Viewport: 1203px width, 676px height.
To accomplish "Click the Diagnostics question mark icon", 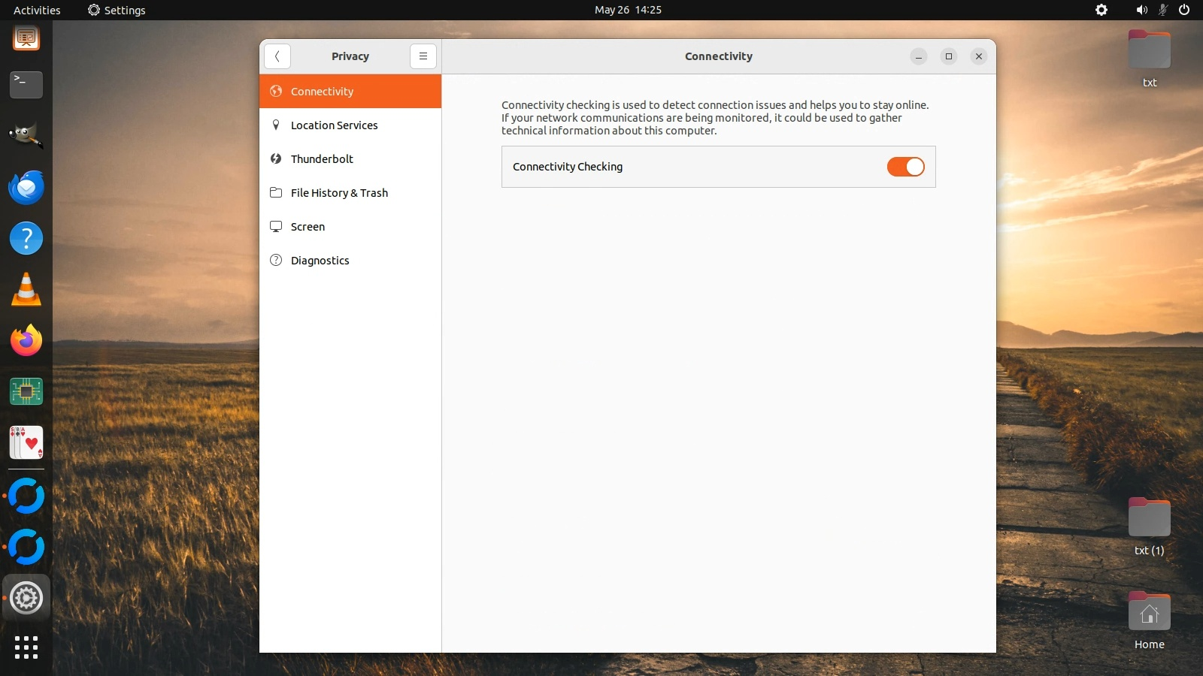I will pos(276,260).
